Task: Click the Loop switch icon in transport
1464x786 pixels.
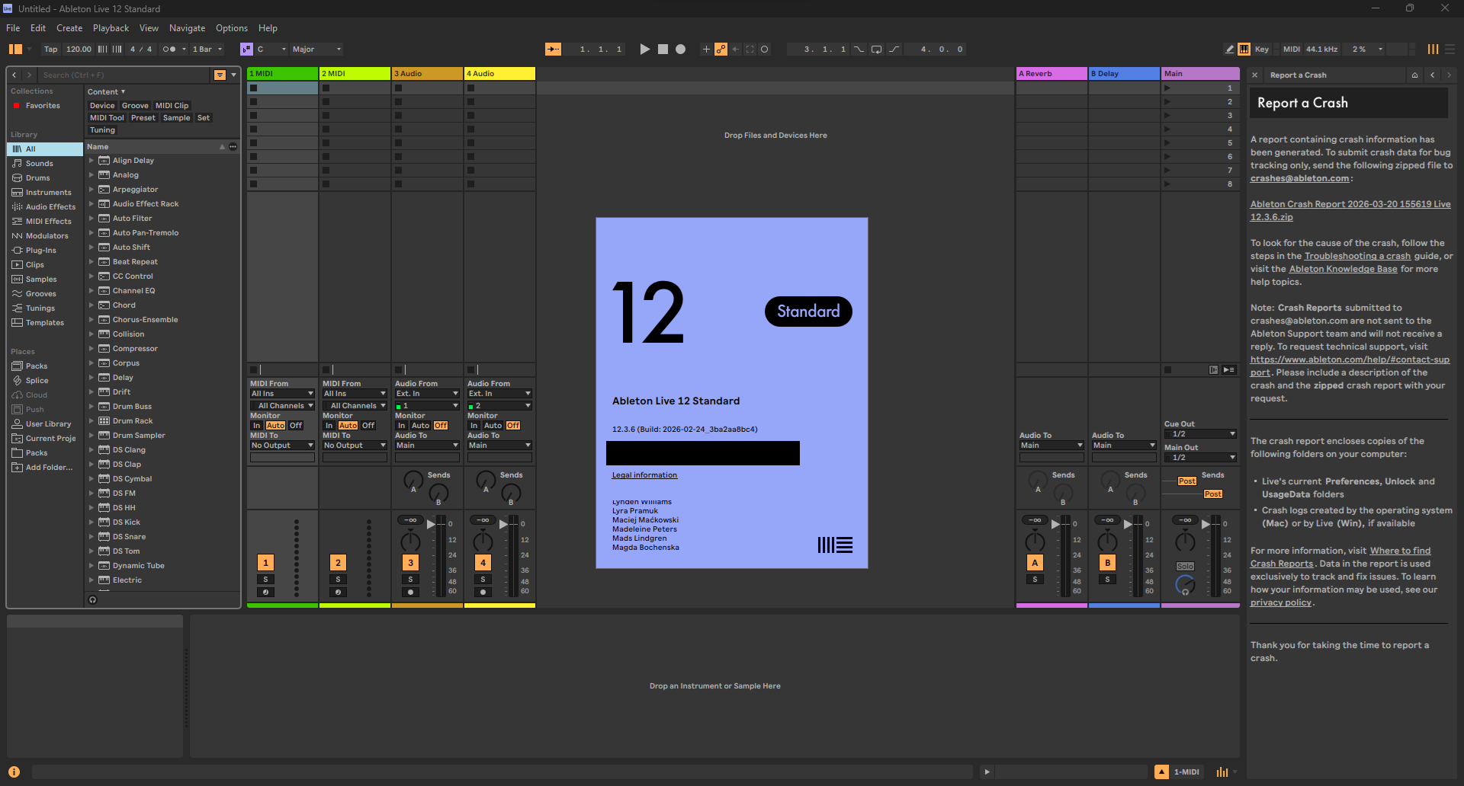Action: click(875, 49)
